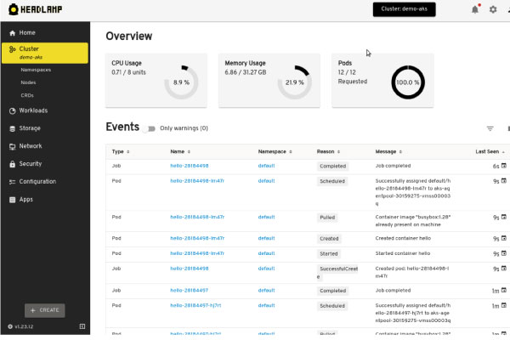Click the Workloads pie icon

pos(13,111)
